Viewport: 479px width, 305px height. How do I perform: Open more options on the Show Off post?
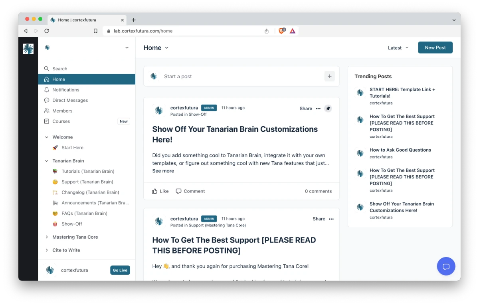tap(318, 109)
